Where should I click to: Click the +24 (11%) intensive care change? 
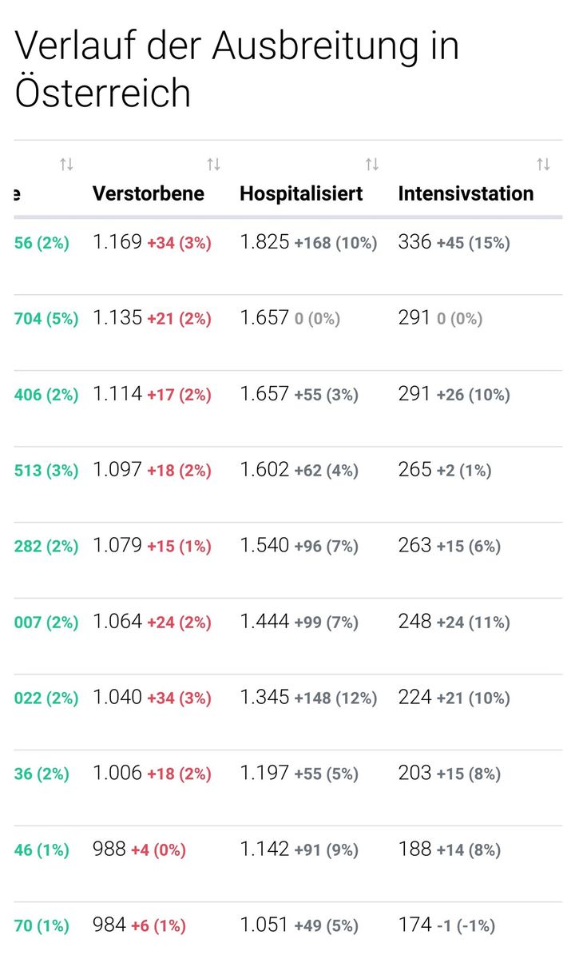coord(473,623)
